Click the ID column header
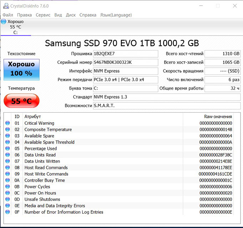 [17, 116]
